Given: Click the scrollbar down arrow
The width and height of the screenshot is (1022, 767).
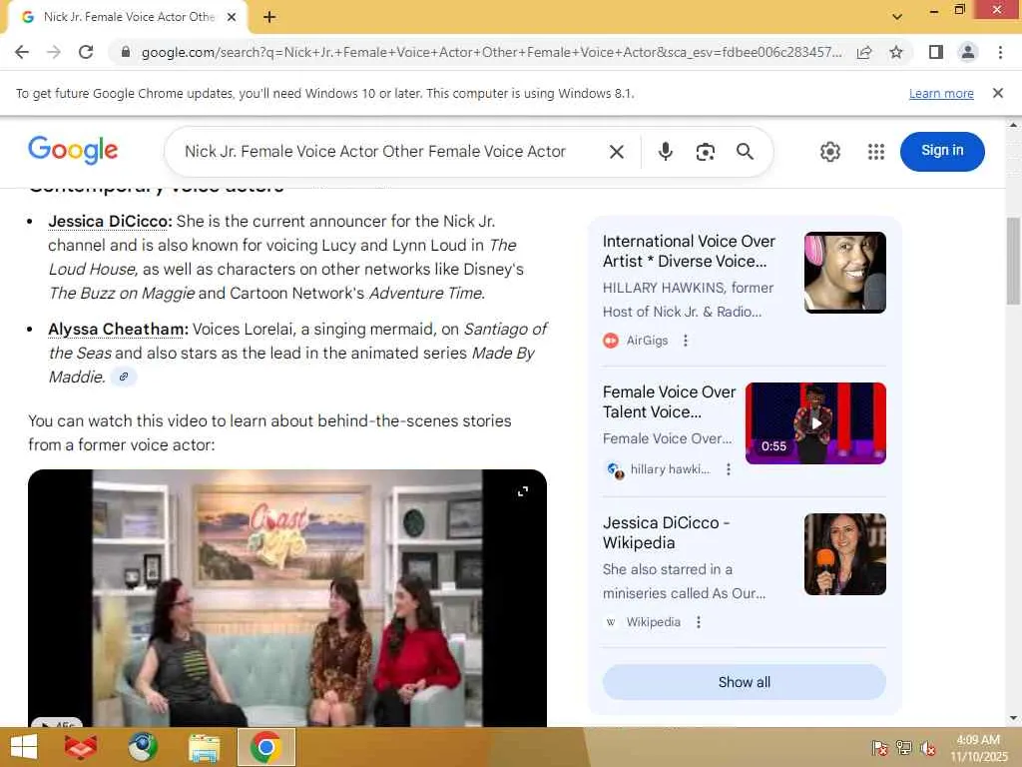Looking at the screenshot, I should pyautogui.click(x=1013, y=719).
